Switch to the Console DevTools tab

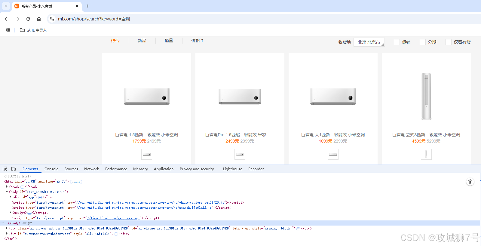coord(51,169)
